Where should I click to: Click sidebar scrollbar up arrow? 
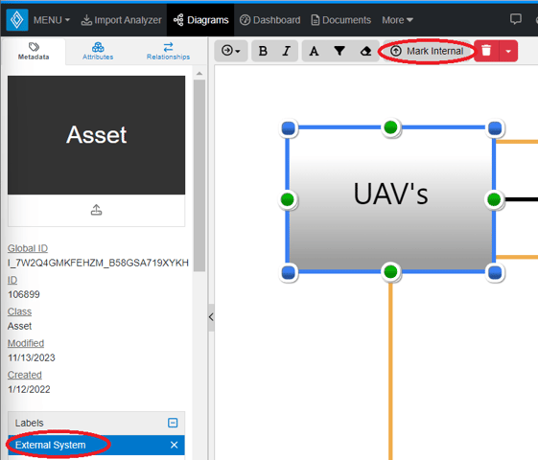[x=199, y=74]
